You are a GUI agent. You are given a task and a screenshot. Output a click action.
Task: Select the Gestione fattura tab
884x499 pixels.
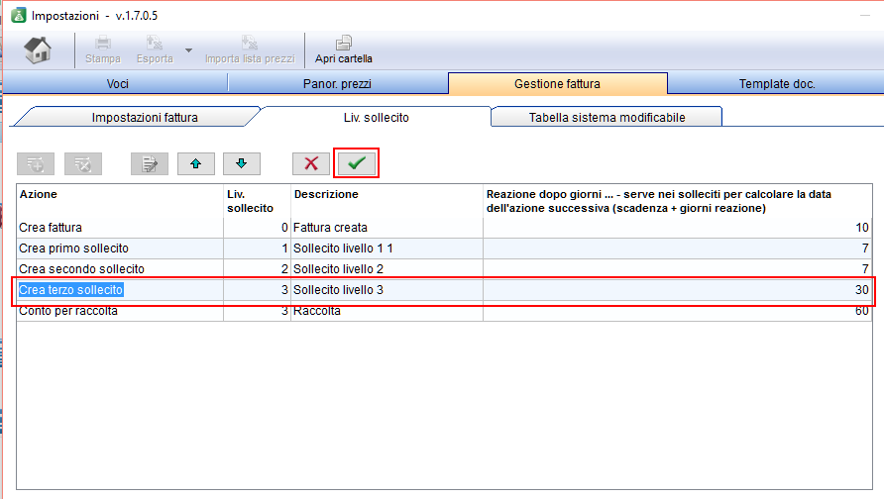[557, 84]
